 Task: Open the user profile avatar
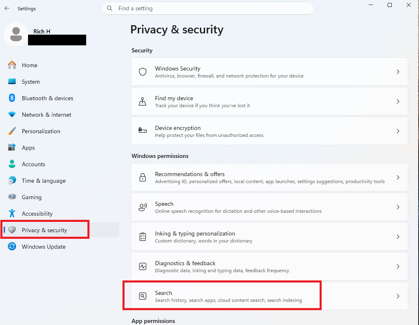click(16, 34)
